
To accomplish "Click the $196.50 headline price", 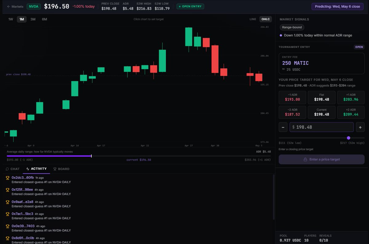I will 57,6.
